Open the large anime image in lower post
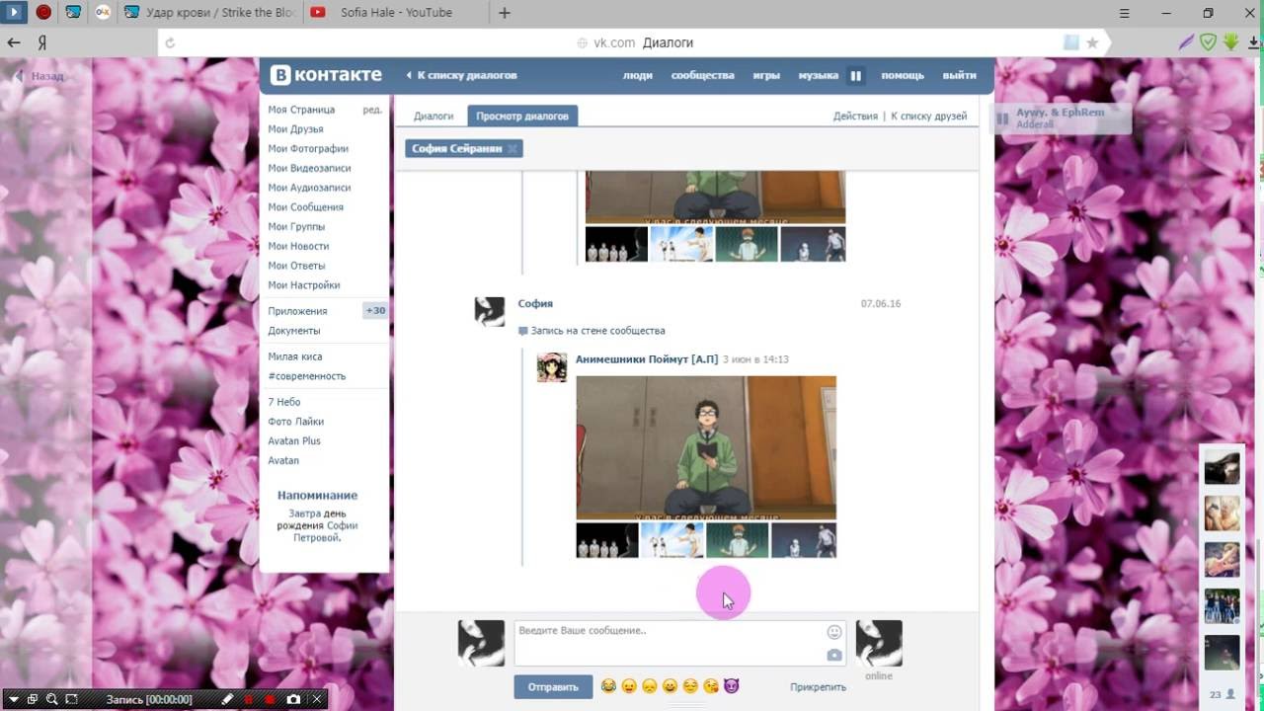The width and height of the screenshot is (1264, 711). 706,447
